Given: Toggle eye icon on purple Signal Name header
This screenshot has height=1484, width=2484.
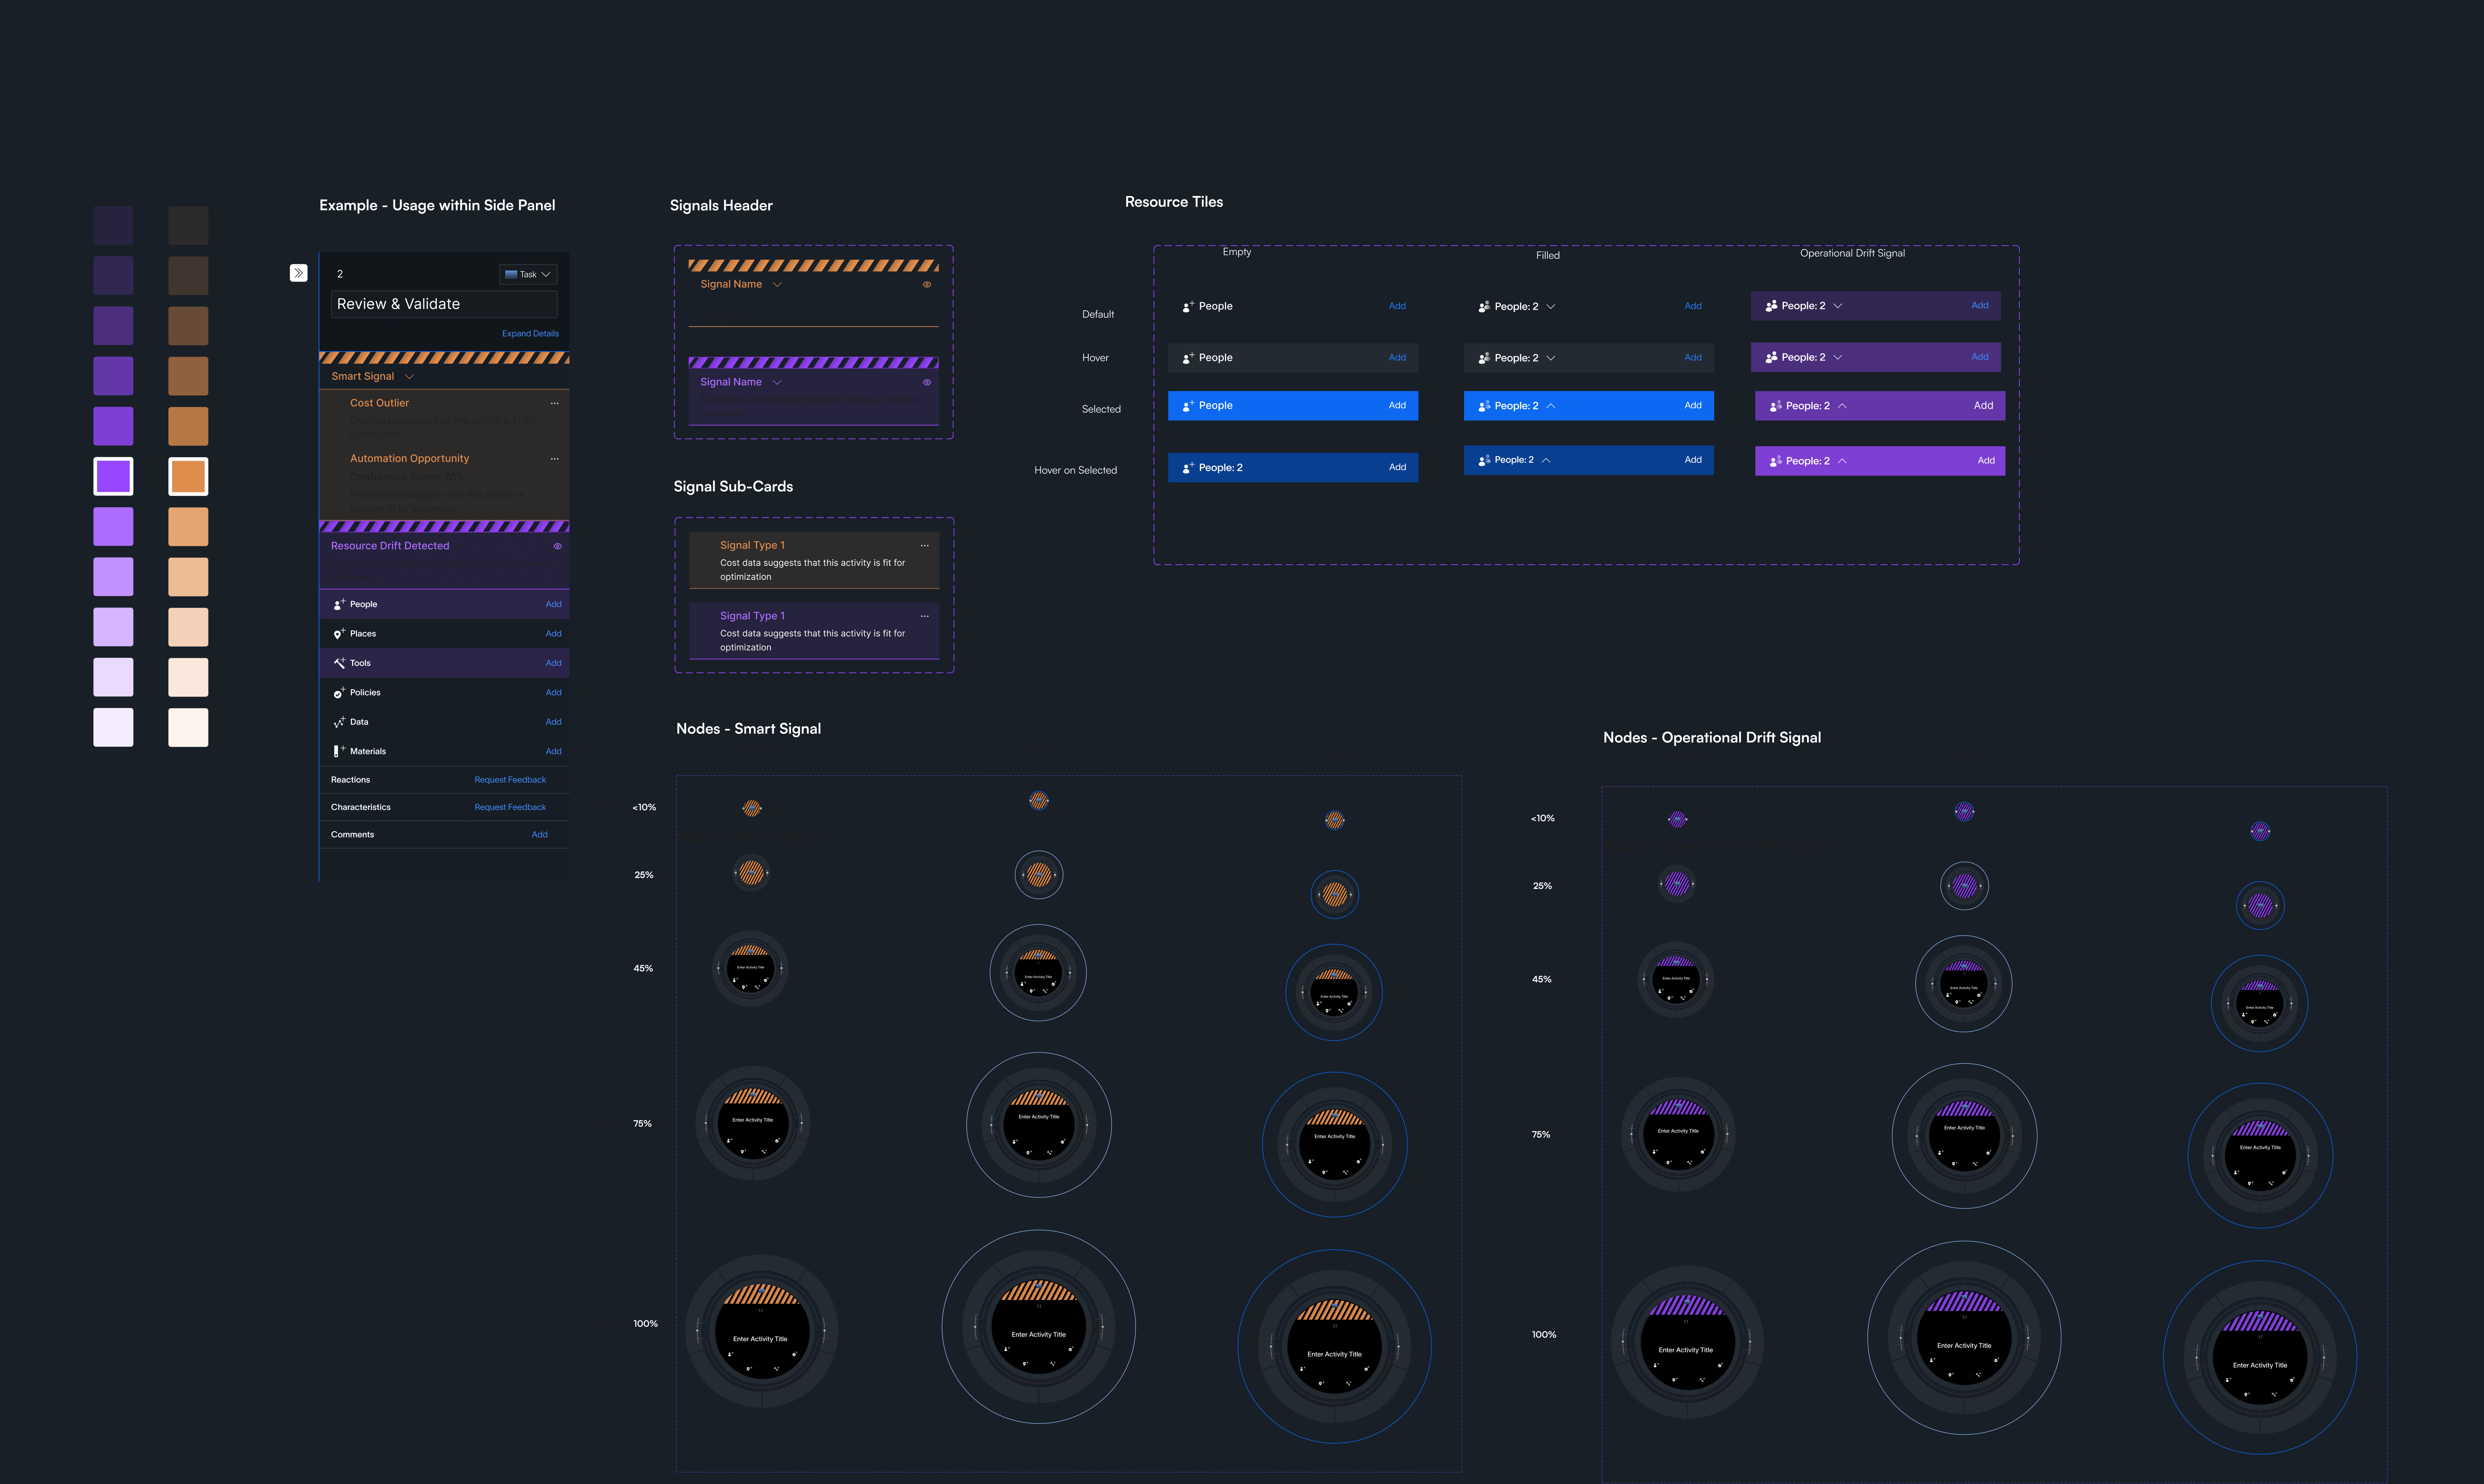Looking at the screenshot, I should (x=927, y=382).
